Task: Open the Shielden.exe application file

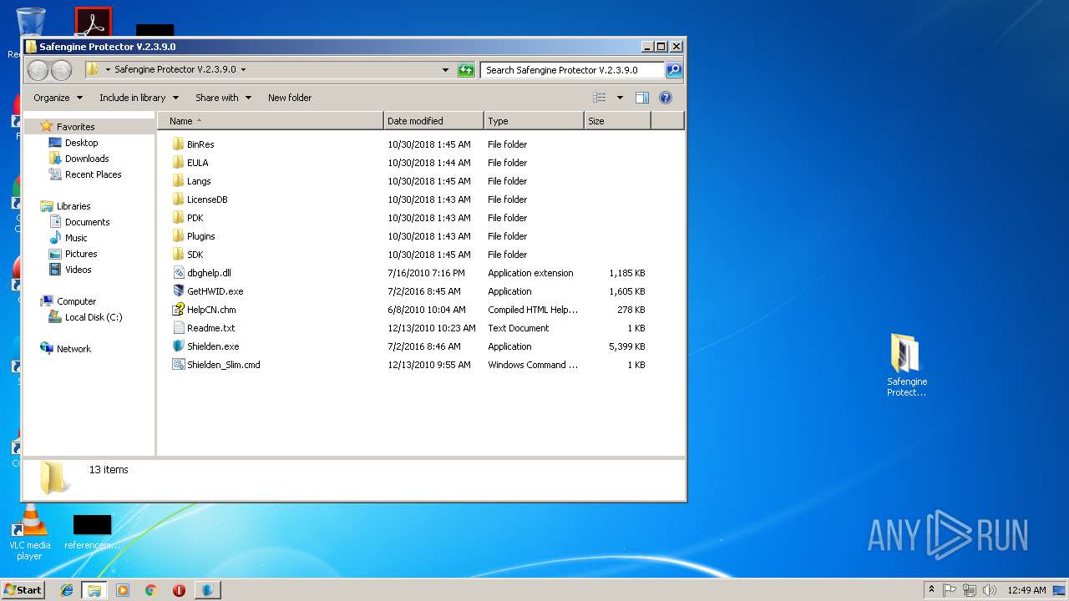Action: click(212, 346)
